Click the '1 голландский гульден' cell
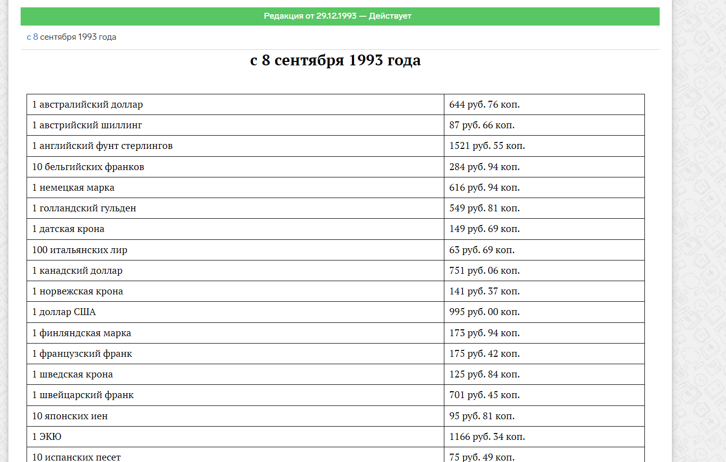Viewport: 726px width, 462px height. click(x=235, y=208)
